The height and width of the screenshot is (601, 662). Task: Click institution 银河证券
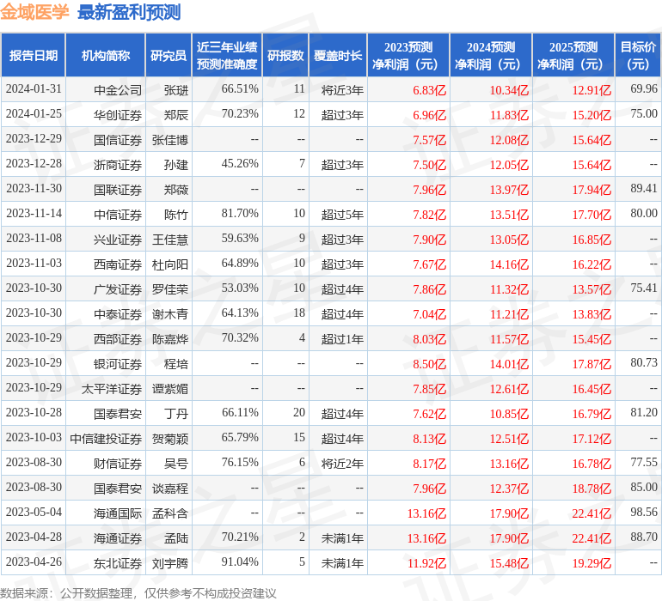click(x=118, y=363)
